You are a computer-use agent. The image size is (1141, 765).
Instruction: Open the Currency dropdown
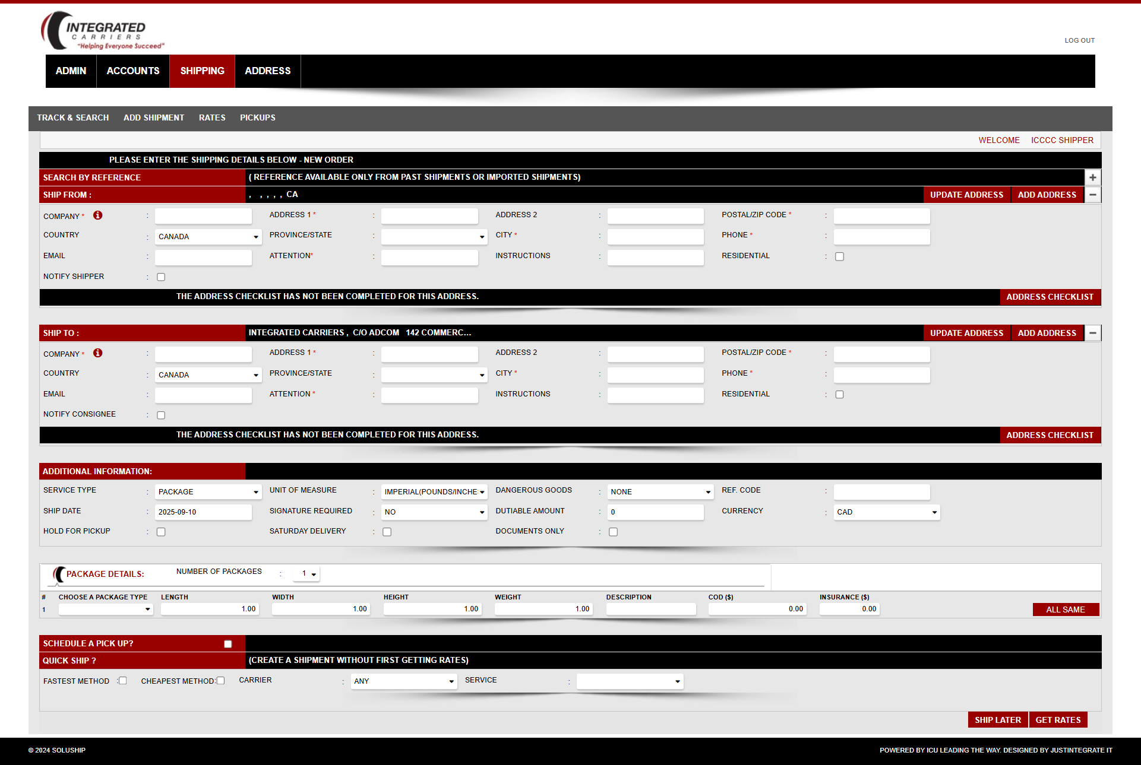point(887,512)
